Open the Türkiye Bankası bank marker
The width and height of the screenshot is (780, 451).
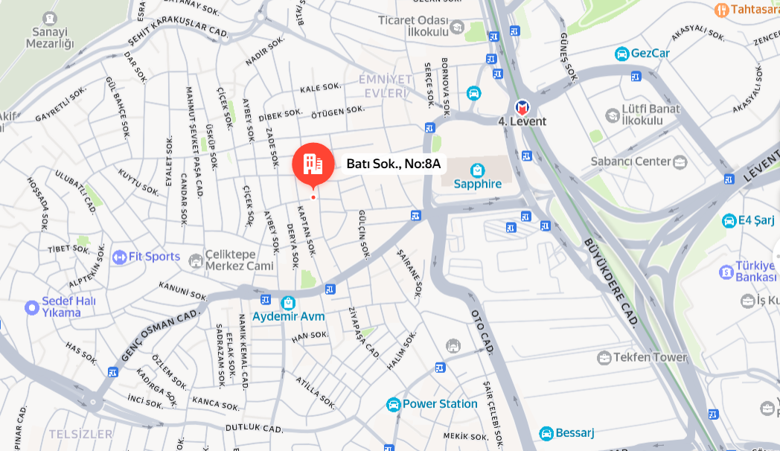pos(726,272)
